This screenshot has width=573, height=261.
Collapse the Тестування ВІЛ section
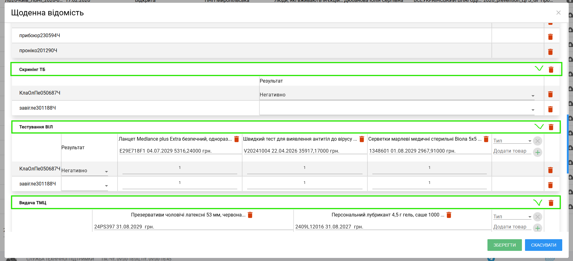pyautogui.click(x=539, y=127)
